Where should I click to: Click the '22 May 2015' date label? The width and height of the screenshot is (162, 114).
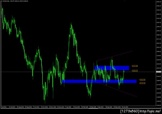tap(117, 107)
